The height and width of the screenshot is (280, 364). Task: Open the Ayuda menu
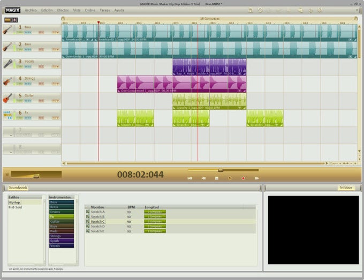coord(119,10)
